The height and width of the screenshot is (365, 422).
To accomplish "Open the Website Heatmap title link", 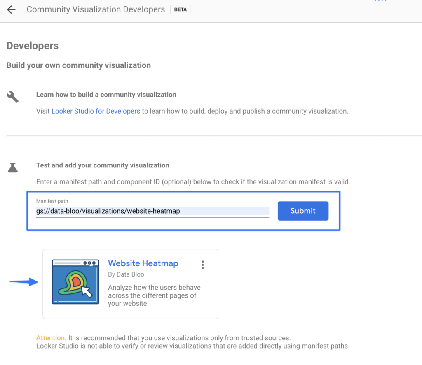I will tap(143, 263).
